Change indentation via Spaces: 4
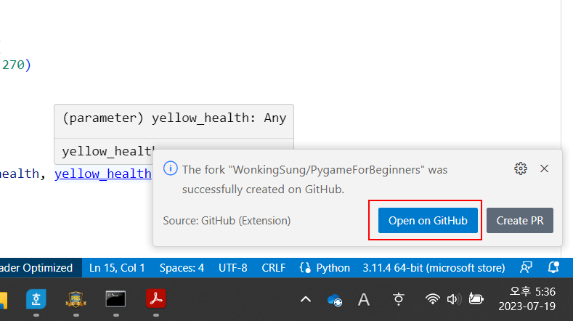The height and width of the screenshot is (321, 573). coord(182,268)
